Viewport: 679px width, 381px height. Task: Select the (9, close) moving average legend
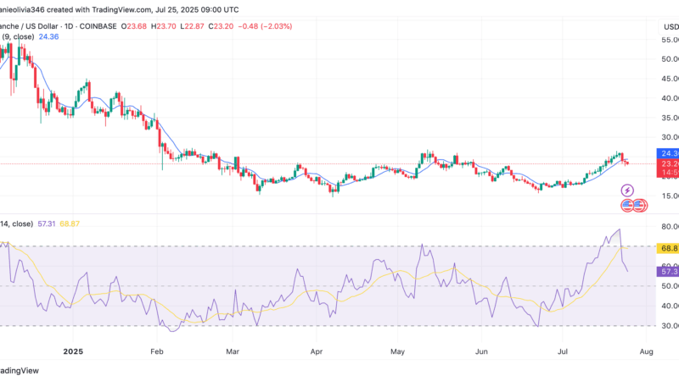click(x=17, y=36)
